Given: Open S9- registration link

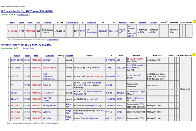Looking at the screenshot, I should (x=13, y=85).
